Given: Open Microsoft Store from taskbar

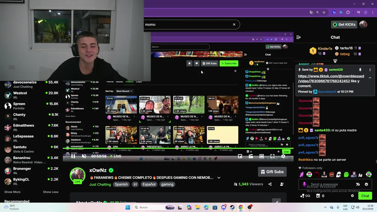Looking at the screenshot, I should [x=215, y=207].
